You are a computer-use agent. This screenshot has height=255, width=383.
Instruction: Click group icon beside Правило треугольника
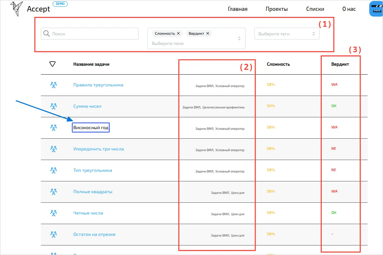(54, 85)
